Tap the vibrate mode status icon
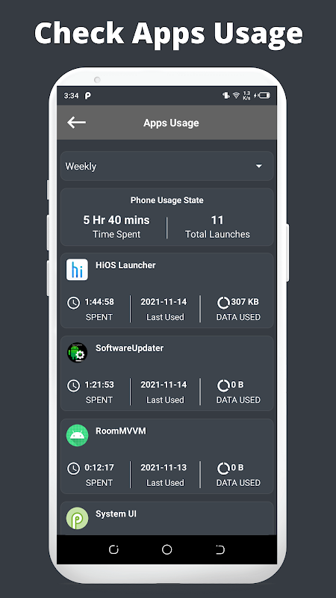 point(226,96)
